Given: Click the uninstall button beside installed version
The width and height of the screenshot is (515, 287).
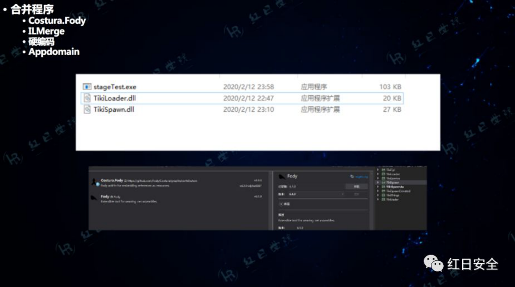Looking at the screenshot, I should pyautogui.click(x=357, y=187).
